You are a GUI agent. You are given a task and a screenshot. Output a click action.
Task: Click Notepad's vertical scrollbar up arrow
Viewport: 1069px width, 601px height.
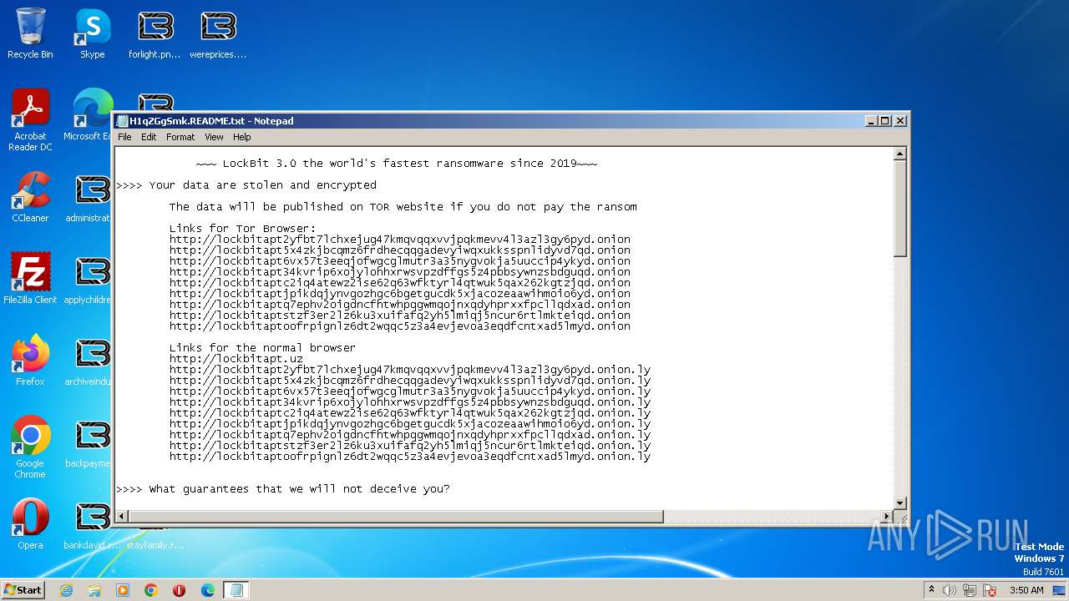pyautogui.click(x=899, y=154)
